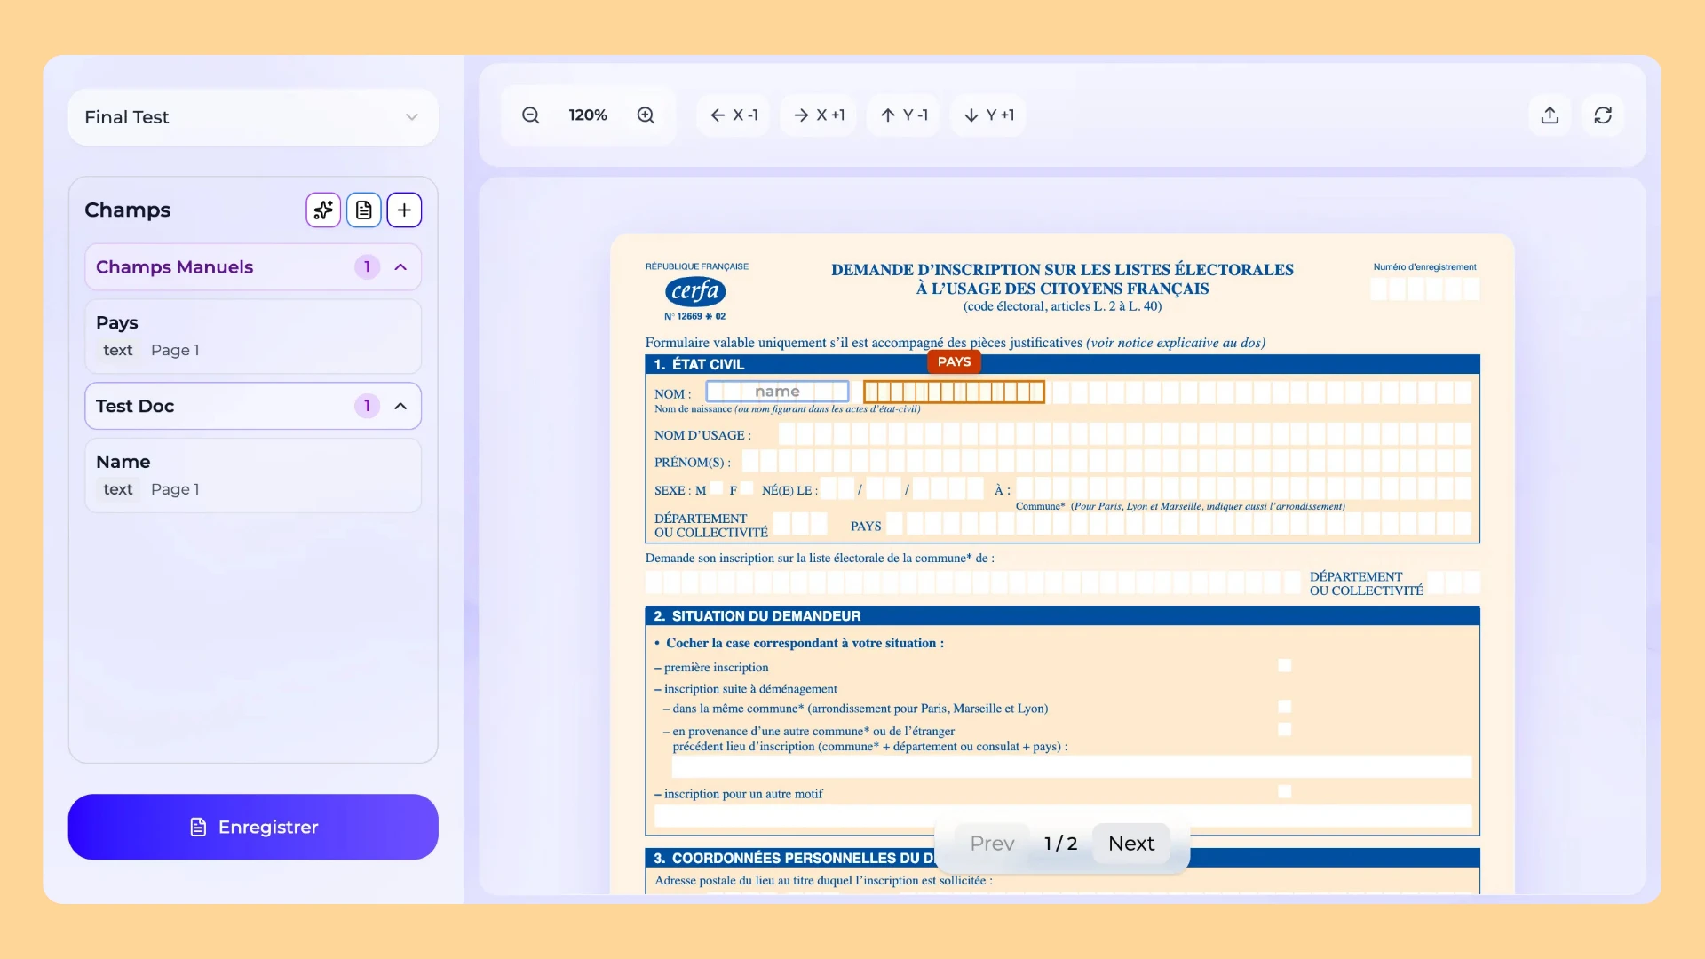Screen dimensions: 1705x959
Task: Select the Pays field card
Action: pyautogui.click(x=253, y=337)
